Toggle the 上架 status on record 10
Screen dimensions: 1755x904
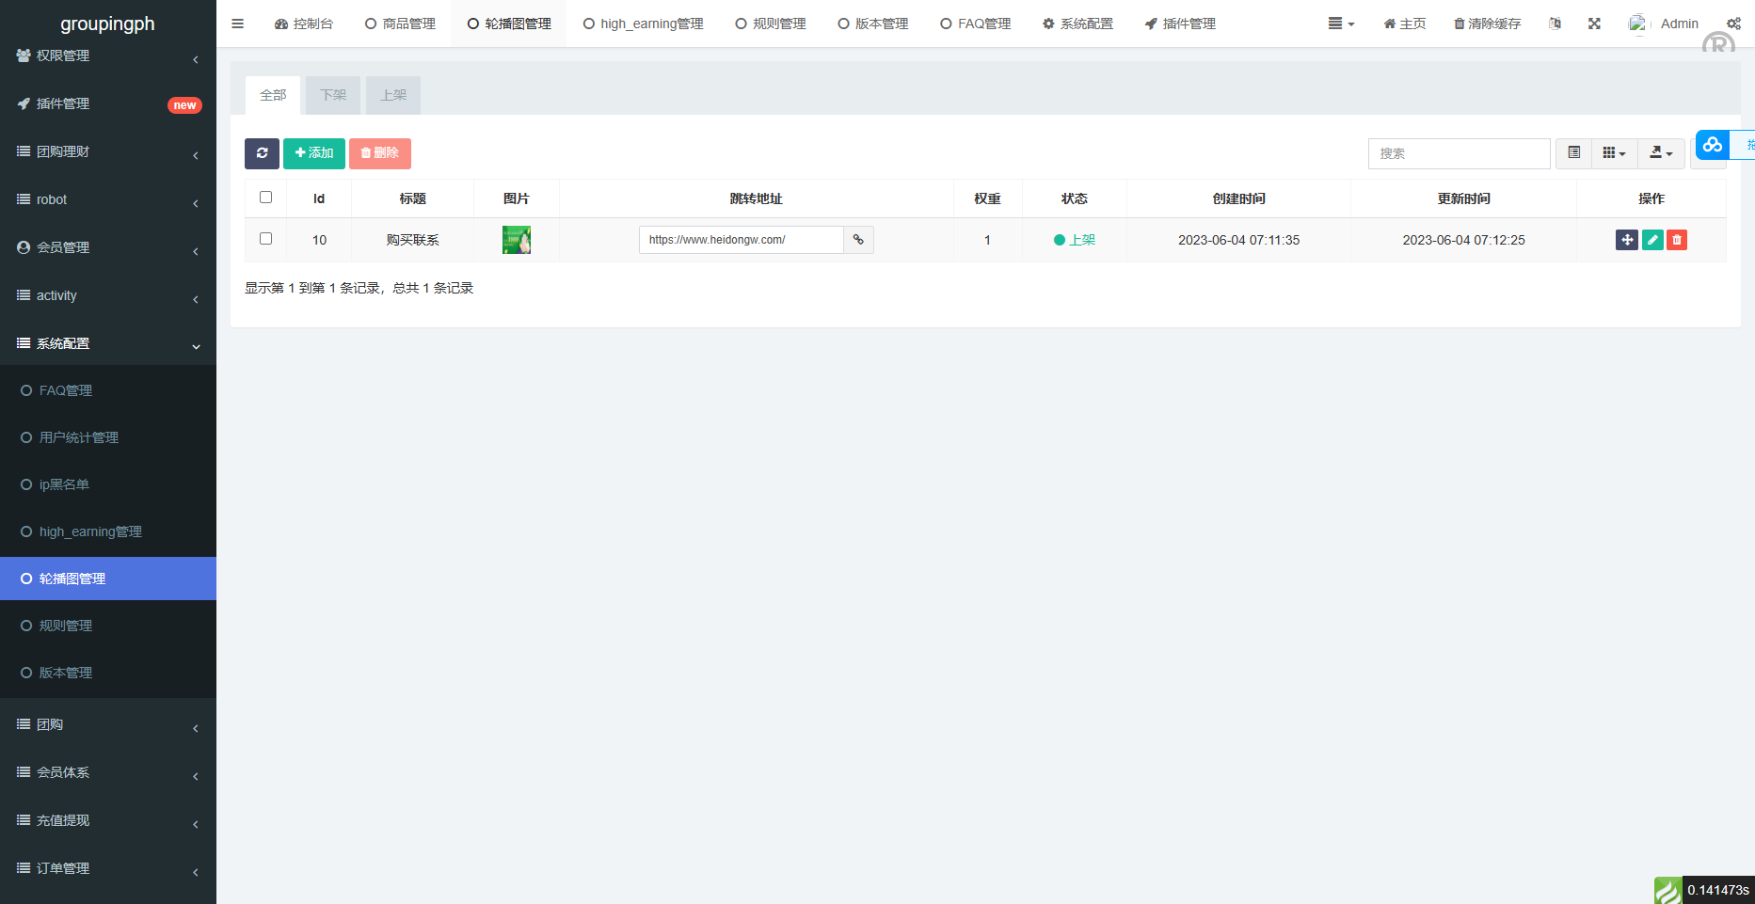tap(1075, 240)
